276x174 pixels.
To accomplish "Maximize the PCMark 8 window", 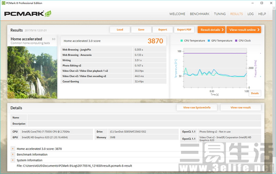I will pos(262,3).
